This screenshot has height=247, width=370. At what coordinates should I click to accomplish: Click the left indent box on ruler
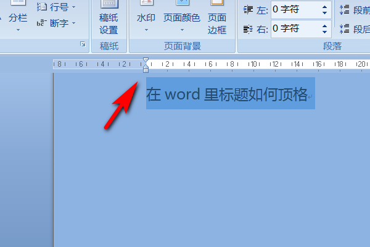point(146,70)
